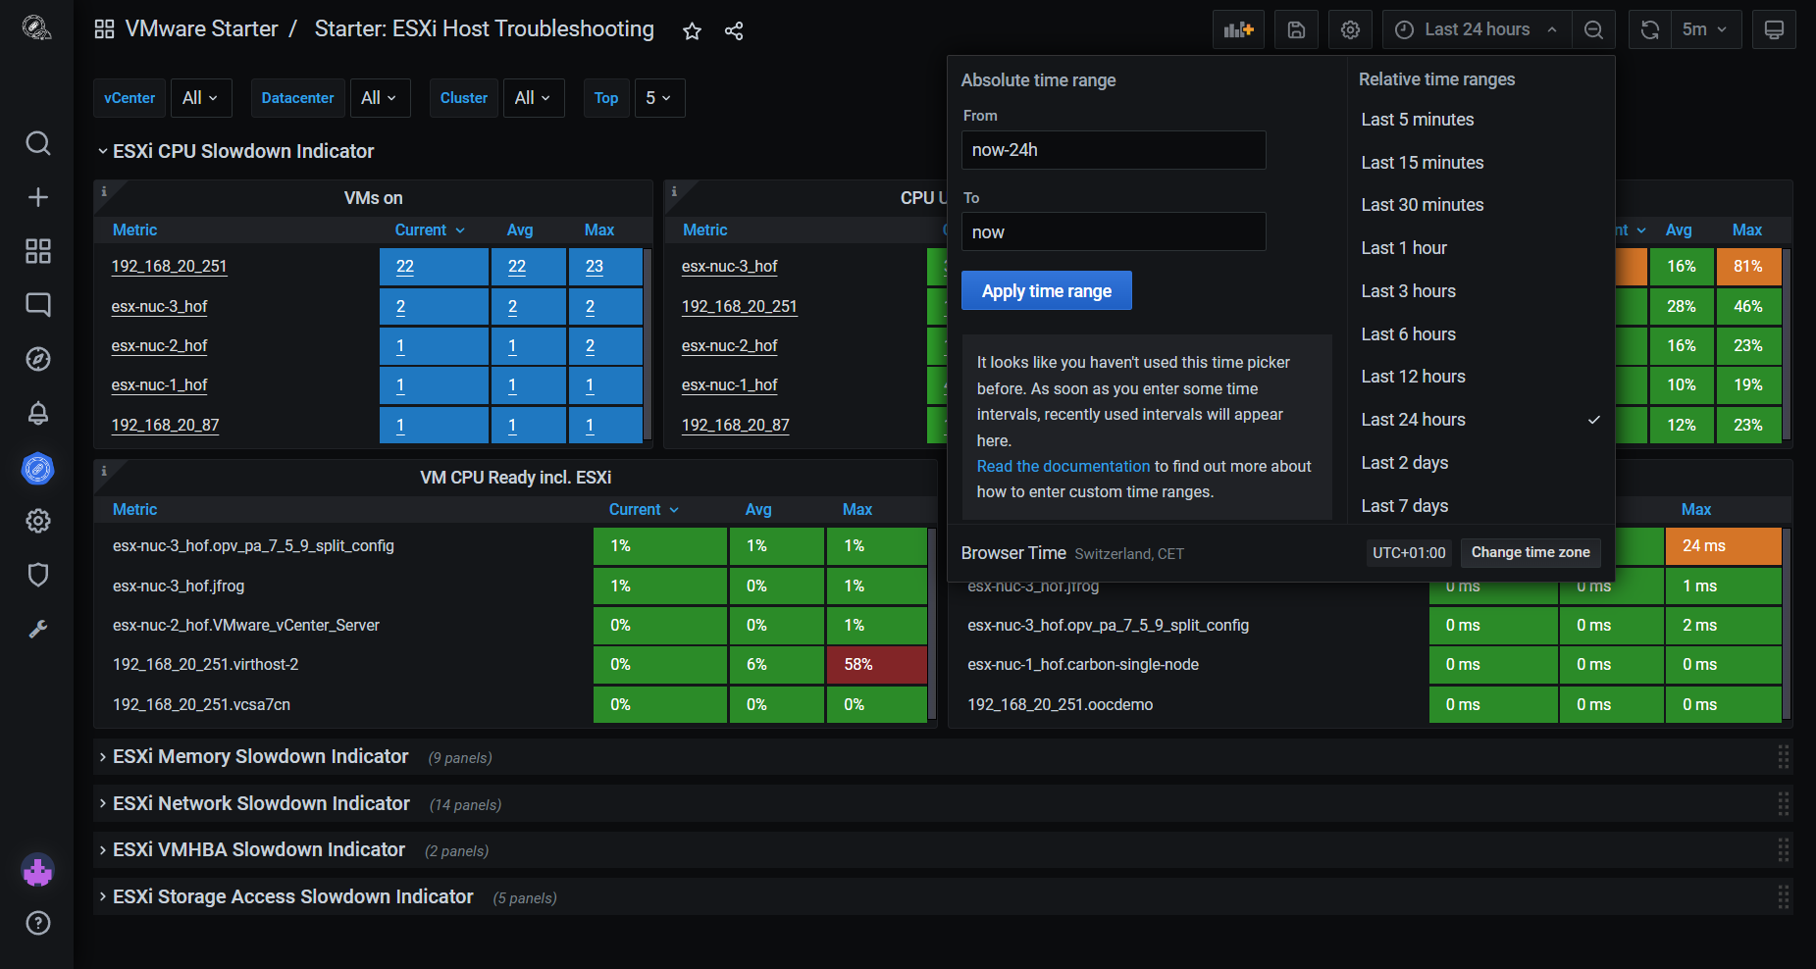Zoom out the time range
Screen dimensions: 1816x969
click(1594, 29)
